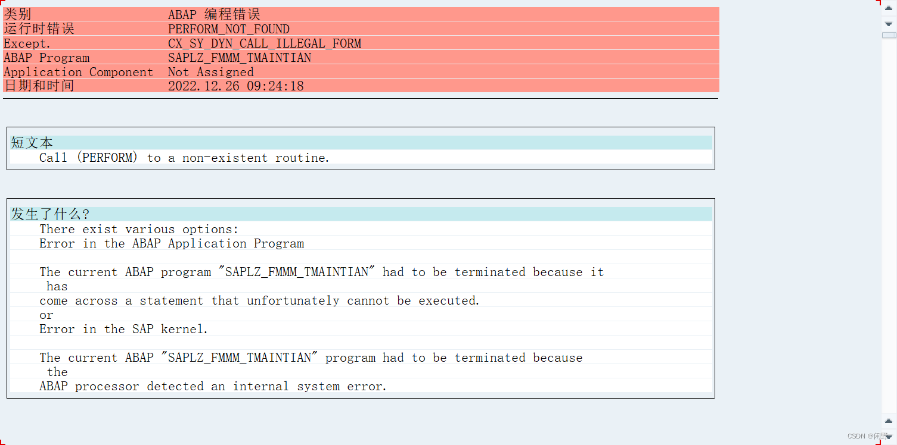
Task: Select the PERFORM_NOT_FOUND runtime error entry
Action: tap(229, 29)
